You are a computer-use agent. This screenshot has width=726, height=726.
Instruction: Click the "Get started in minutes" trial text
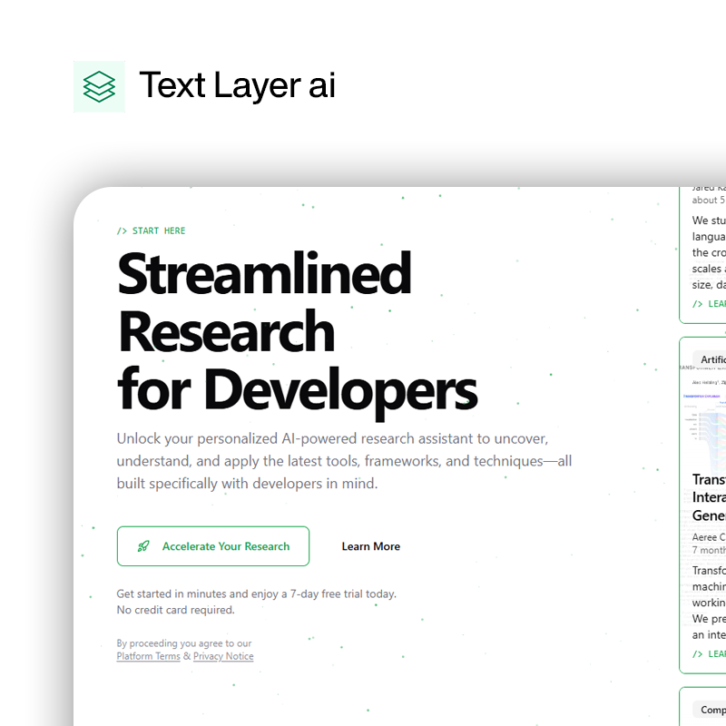pyautogui.click(x=257, y=594)
